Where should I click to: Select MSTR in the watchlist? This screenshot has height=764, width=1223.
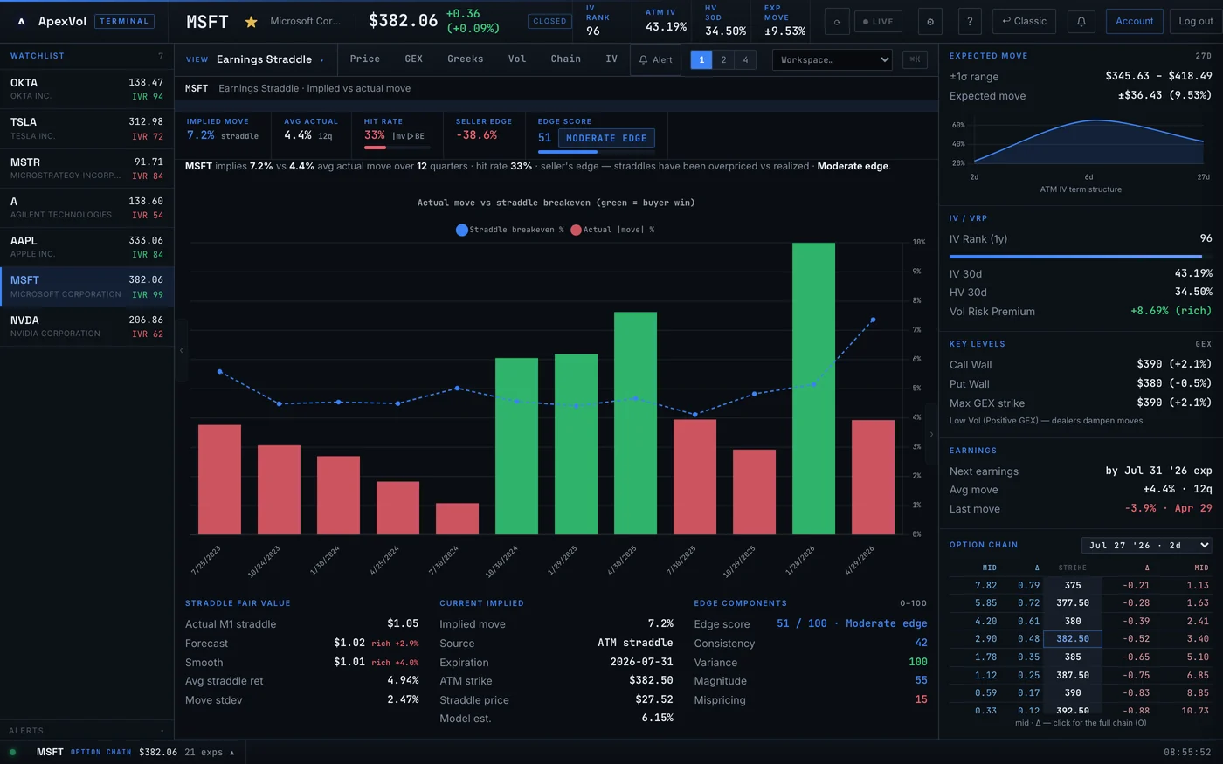click(x=86, y=169)
